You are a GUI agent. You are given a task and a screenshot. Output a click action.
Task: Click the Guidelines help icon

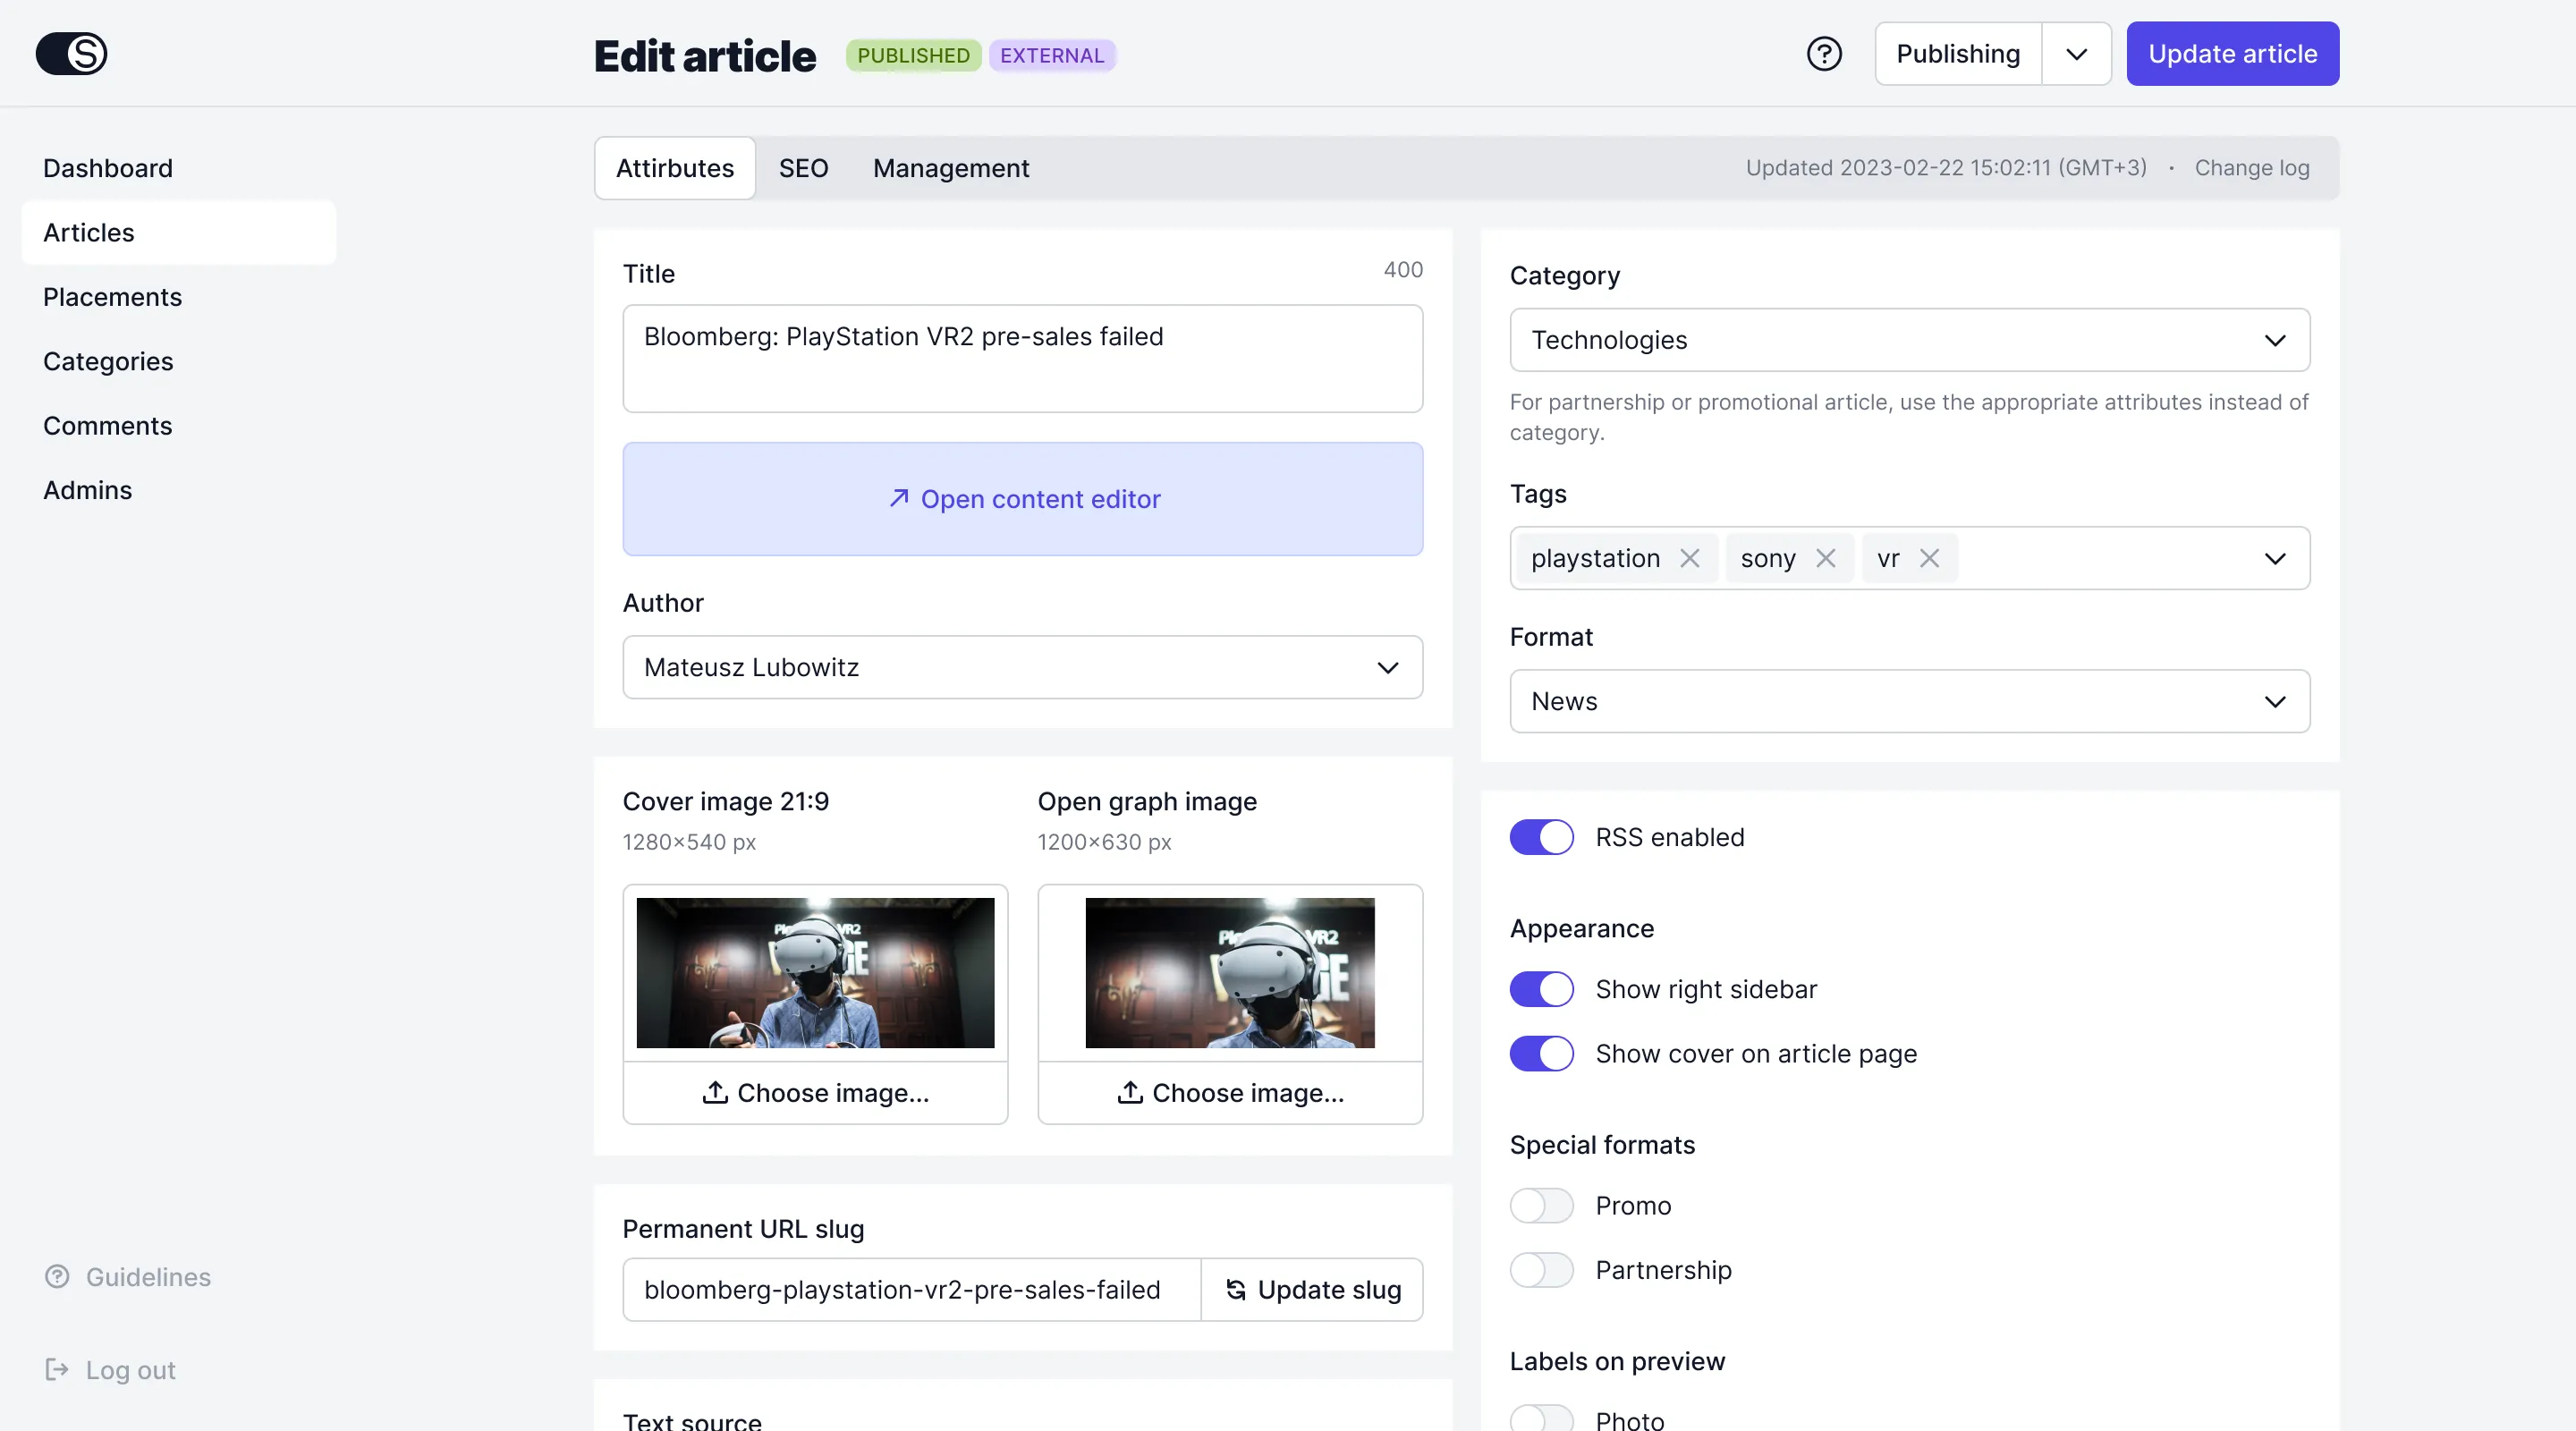[57, 1277]
